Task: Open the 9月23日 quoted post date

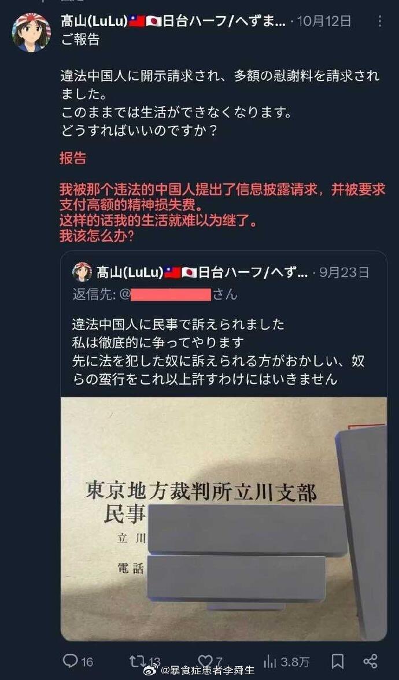Action: tap(345, 272)
